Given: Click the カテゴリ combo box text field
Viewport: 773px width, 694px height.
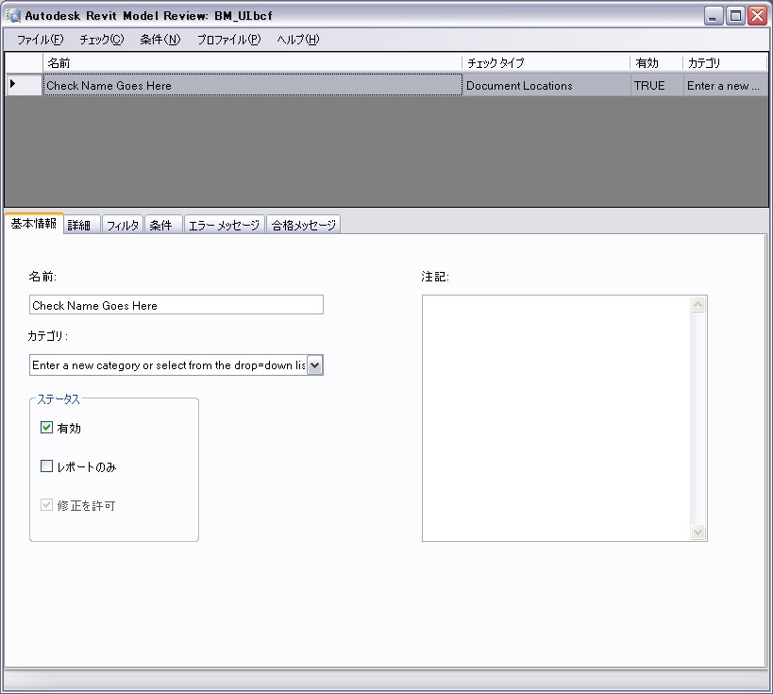Looking at the screenshot, I should (168, 365).
